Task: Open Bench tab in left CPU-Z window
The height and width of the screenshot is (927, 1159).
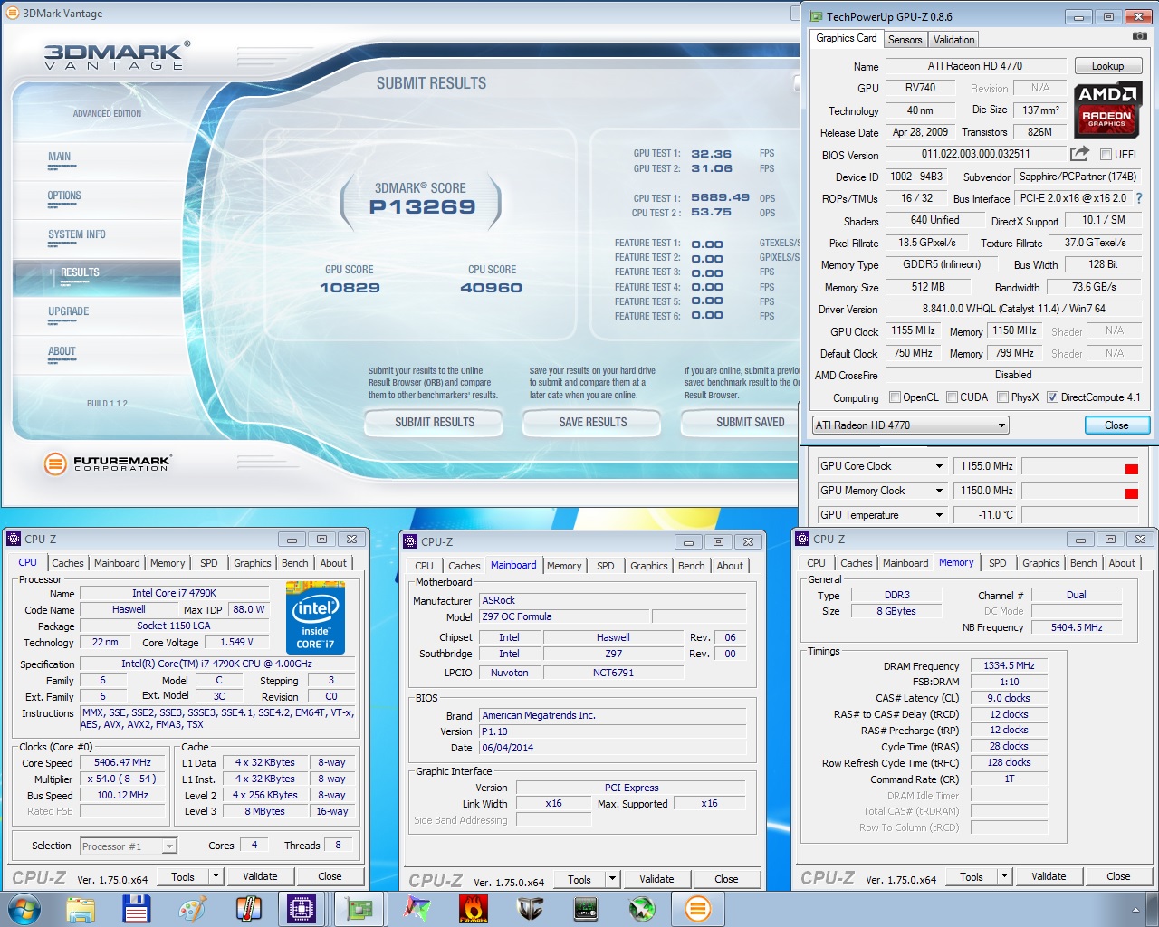Action: coord(295,563)
